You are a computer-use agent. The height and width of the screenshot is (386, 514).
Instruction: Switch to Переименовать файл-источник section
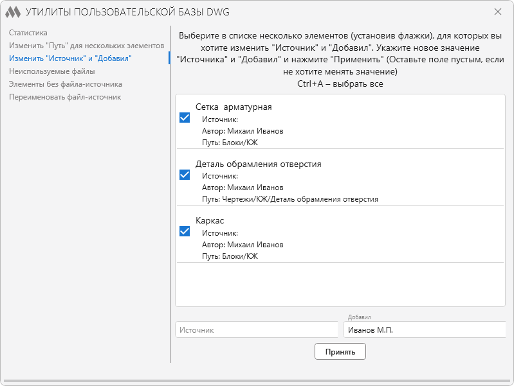[x=65, y=97]
